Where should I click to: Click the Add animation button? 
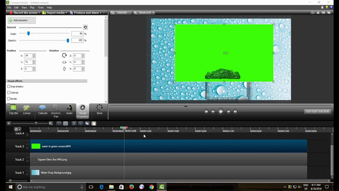[x=21, y=20]
